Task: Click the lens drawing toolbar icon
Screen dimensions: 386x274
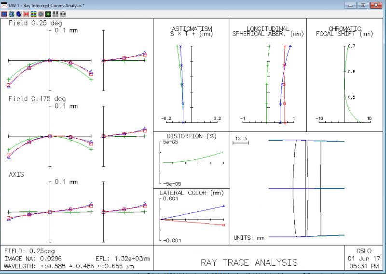Action: click(12, 14)
